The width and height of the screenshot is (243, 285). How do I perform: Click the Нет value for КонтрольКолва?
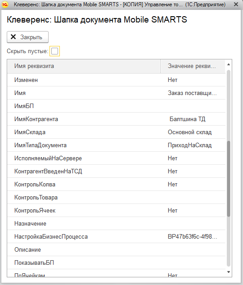pos(172,185)
